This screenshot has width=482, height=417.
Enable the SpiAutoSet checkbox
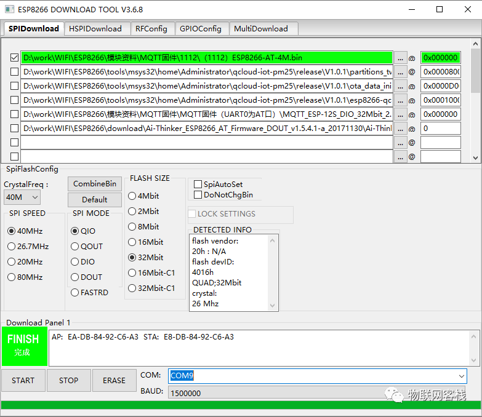198,185
